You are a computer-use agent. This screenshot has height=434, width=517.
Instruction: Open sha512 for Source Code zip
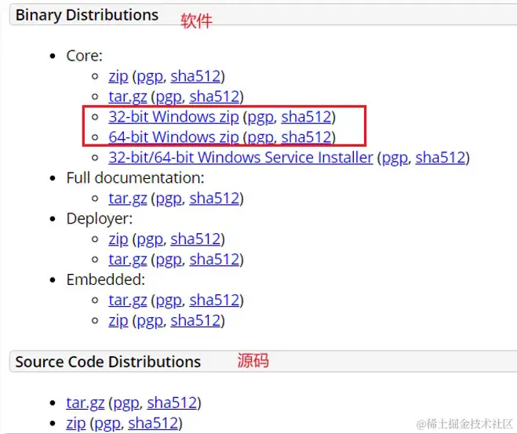click(x=153, y=424)
